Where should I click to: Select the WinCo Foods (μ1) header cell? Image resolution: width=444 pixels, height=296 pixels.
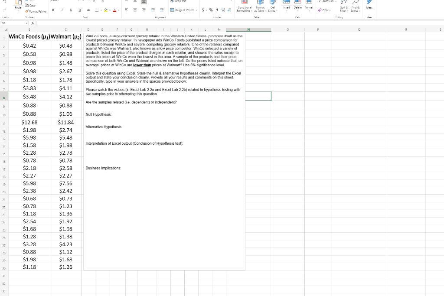(x=29, y=37)
